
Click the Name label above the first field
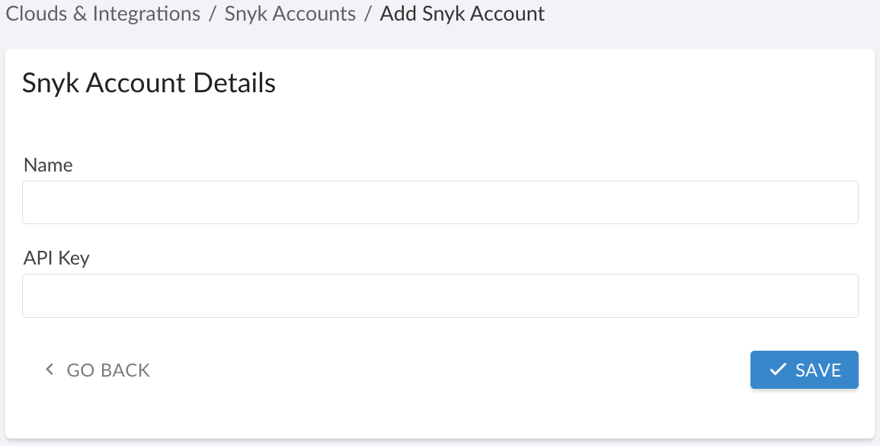48,165
